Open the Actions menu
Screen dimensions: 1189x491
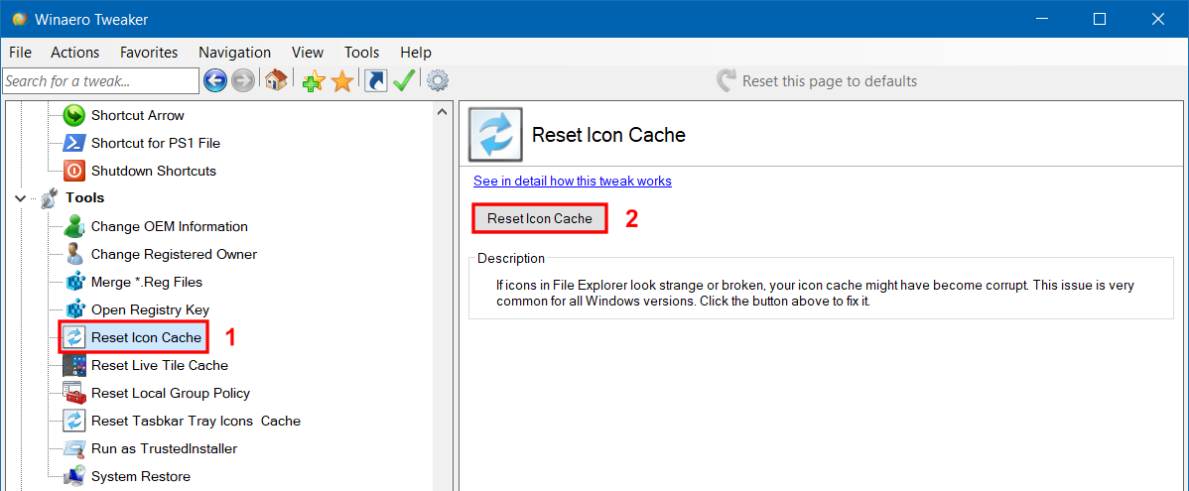pos(75,53)
